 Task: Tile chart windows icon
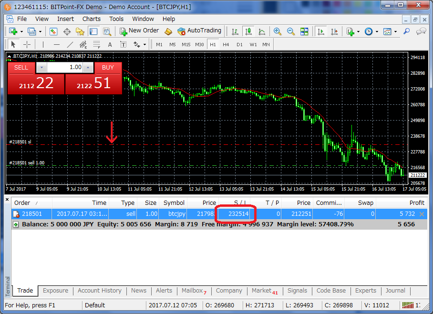coord(304,31)
